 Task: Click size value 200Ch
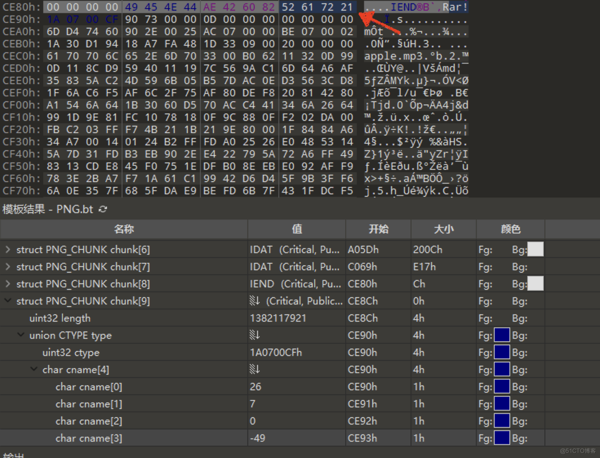point(427,249)
